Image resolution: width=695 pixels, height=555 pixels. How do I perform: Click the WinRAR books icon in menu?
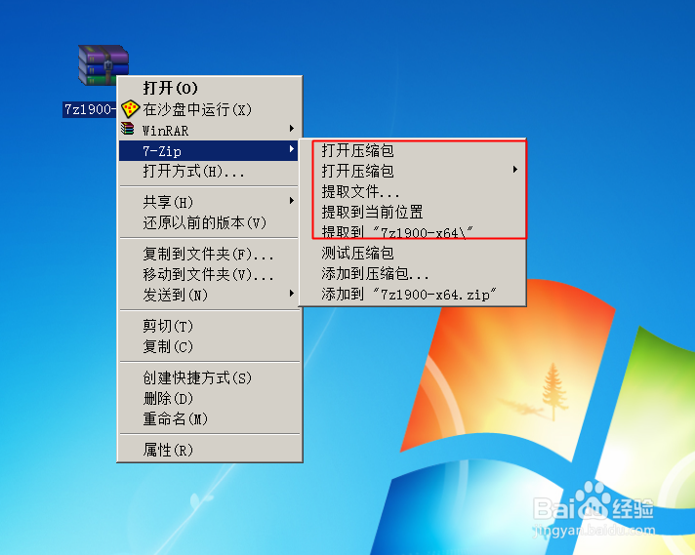[x=128, y=129]
